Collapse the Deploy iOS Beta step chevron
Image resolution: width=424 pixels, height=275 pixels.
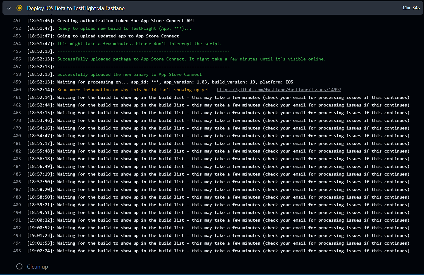(x=9, y=8)
